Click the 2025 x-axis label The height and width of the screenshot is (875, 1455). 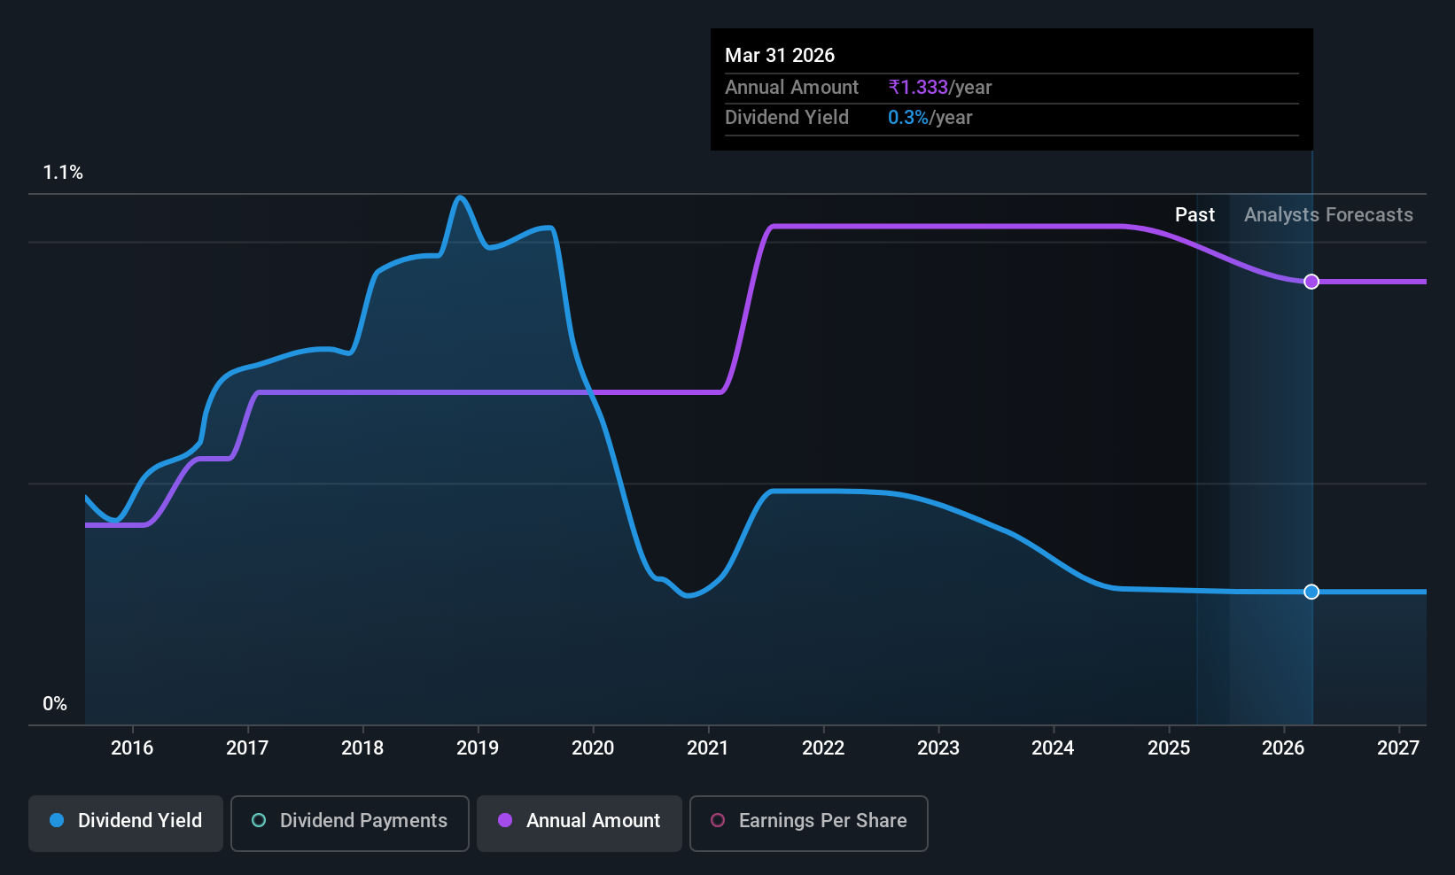1169,748
